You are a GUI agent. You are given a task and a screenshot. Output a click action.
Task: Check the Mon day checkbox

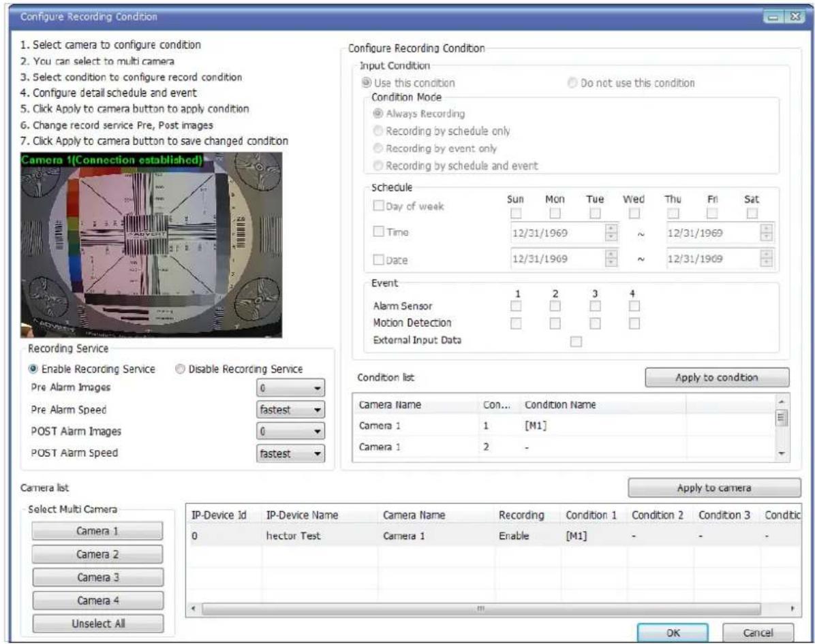[x=555, y=213]
